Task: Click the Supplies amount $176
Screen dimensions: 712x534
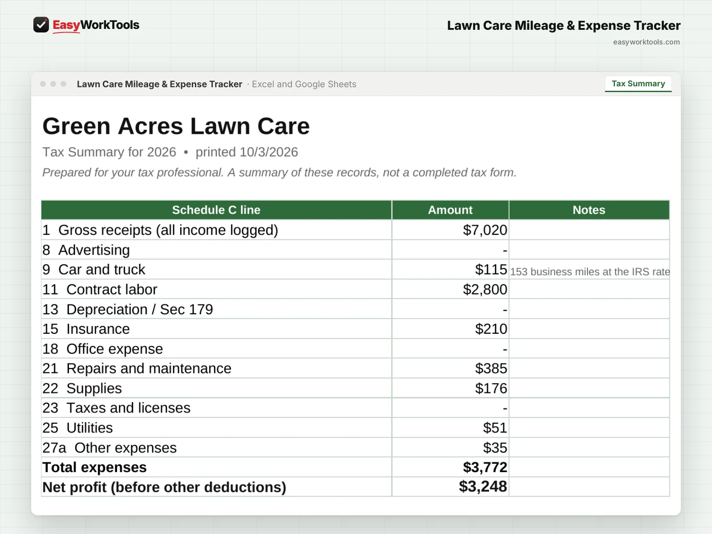Action: [491, 388]
